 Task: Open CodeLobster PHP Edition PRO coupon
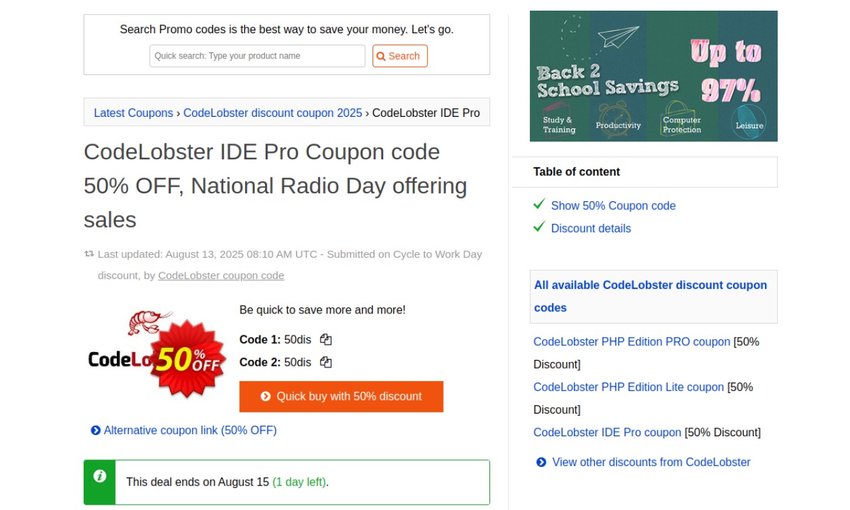[632, 342]
